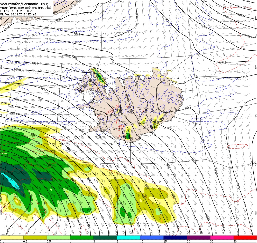
Task: Click the olive 0.3–0.5 legend swatch
Action: point(35,237)
